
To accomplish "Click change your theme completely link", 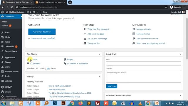I will pos(43,38).
